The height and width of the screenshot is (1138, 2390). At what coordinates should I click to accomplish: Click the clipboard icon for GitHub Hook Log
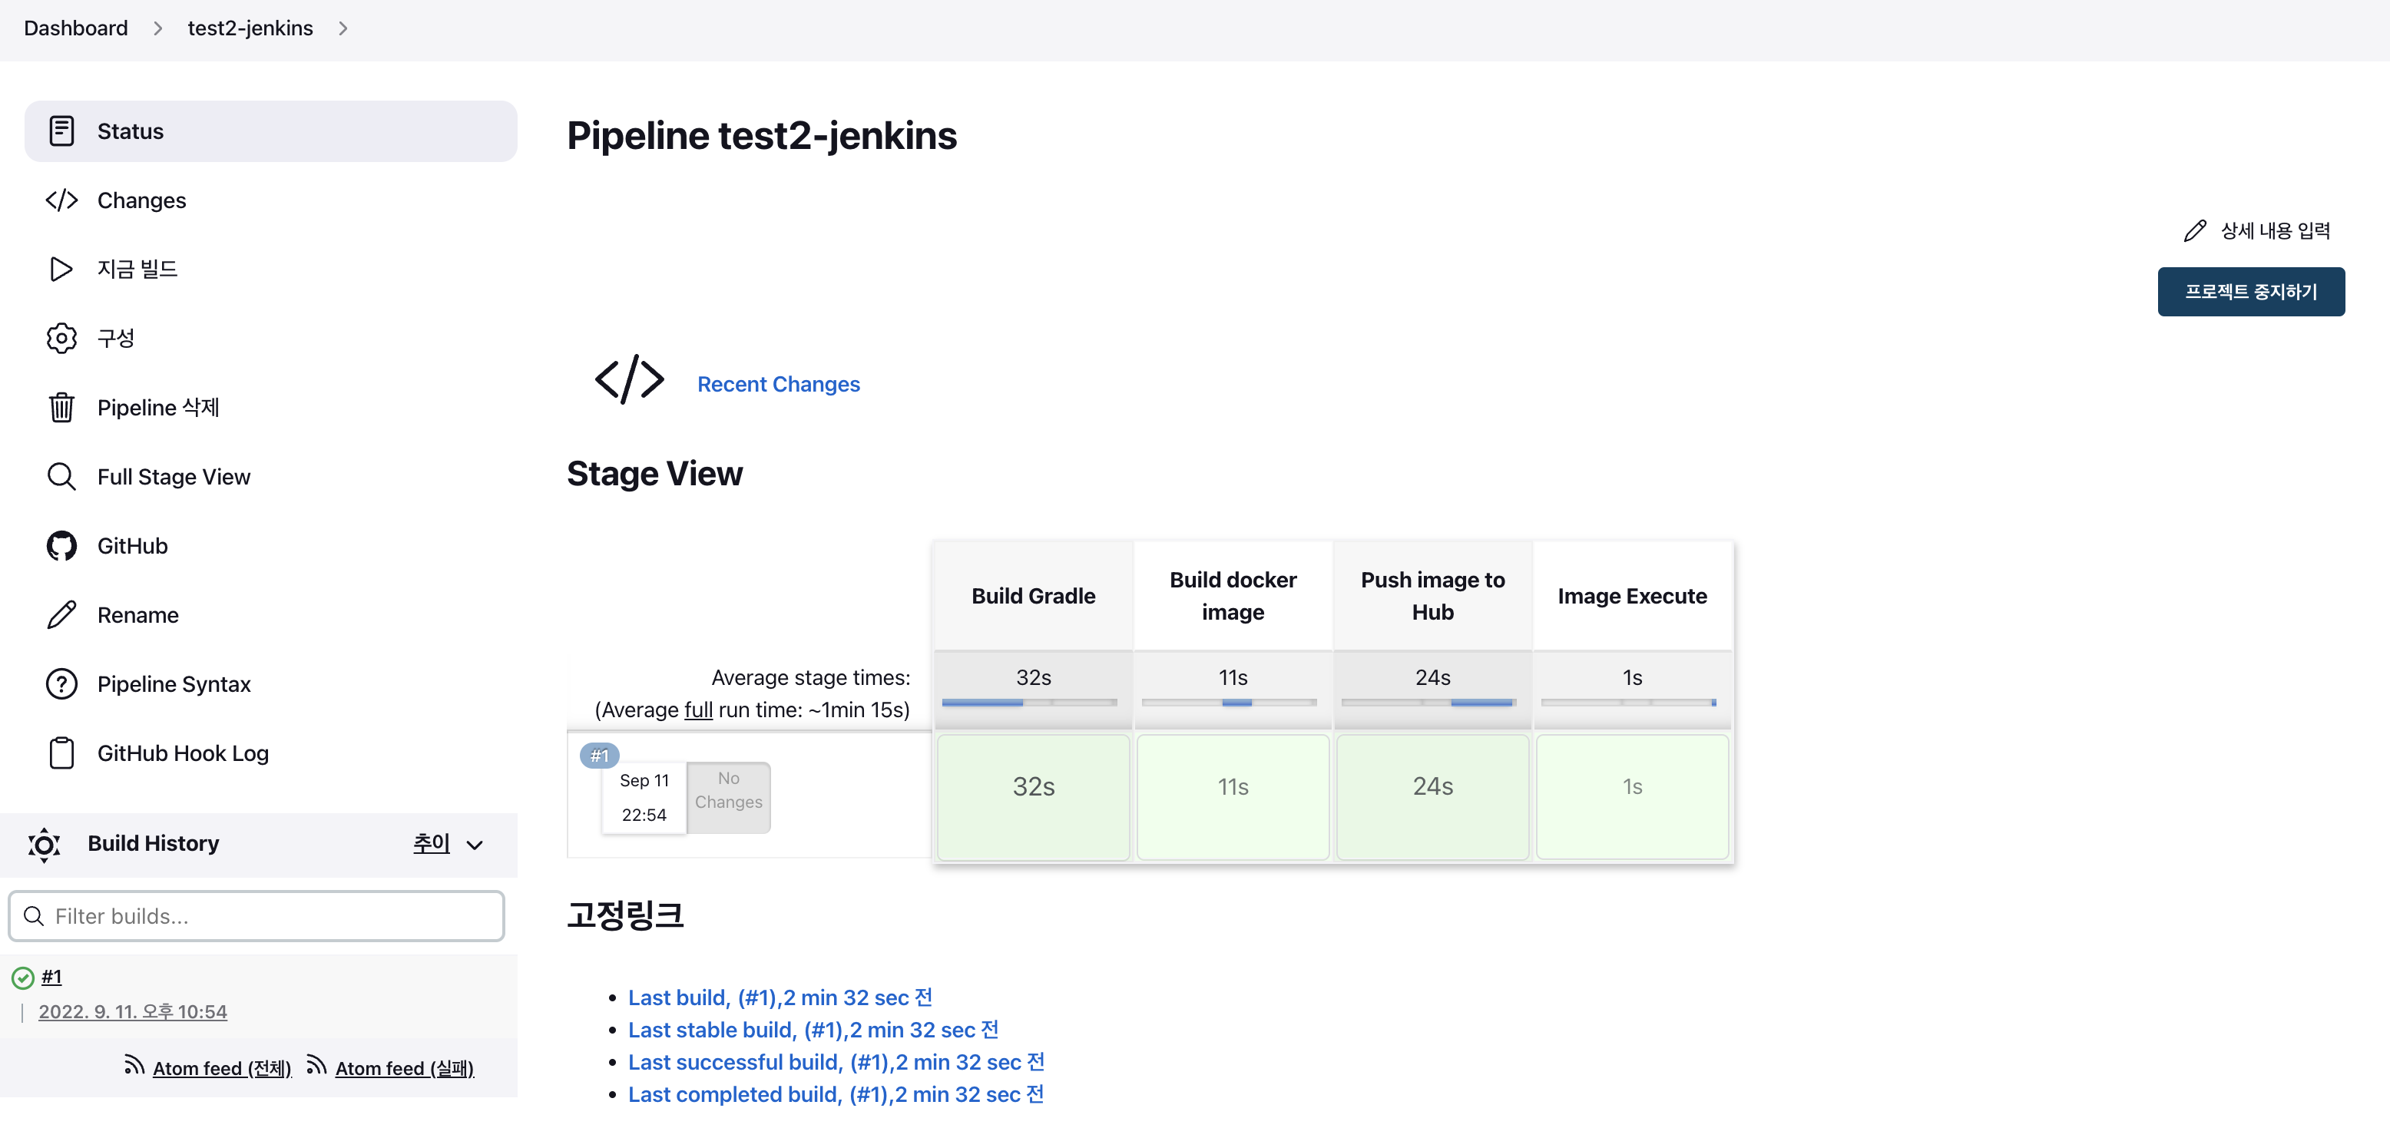point(61,753)
